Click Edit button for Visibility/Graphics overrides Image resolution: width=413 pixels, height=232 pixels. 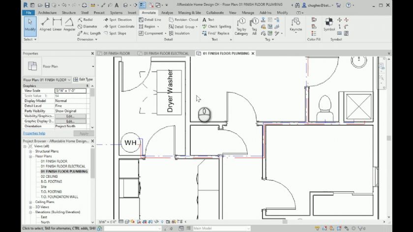pyautogui.click(x=70, y=116)
